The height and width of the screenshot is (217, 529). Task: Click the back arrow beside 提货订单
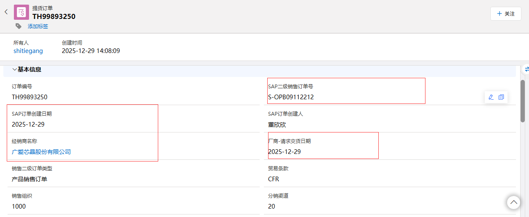click(x=6, y=12)
